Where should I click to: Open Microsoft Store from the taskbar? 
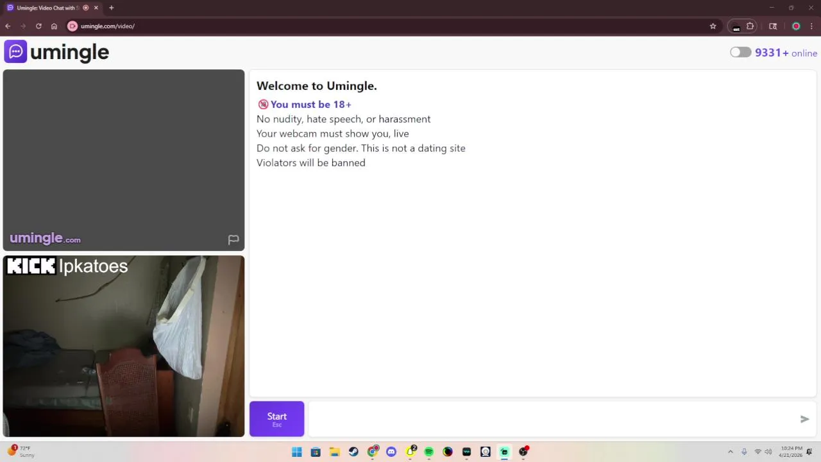tap(316, 452)
